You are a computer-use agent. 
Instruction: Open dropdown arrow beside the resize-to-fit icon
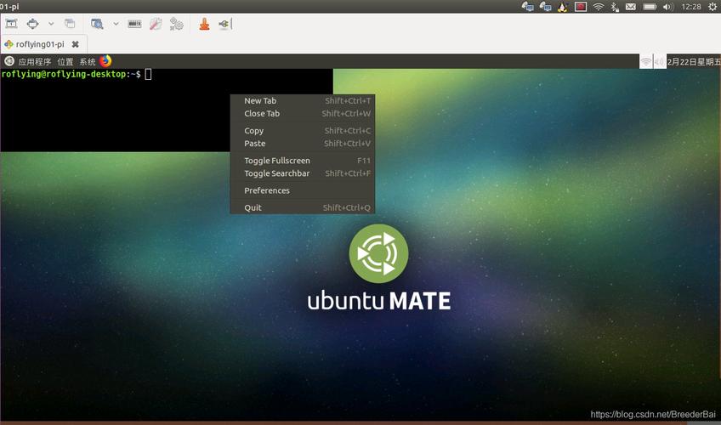[x=50, y=24]
